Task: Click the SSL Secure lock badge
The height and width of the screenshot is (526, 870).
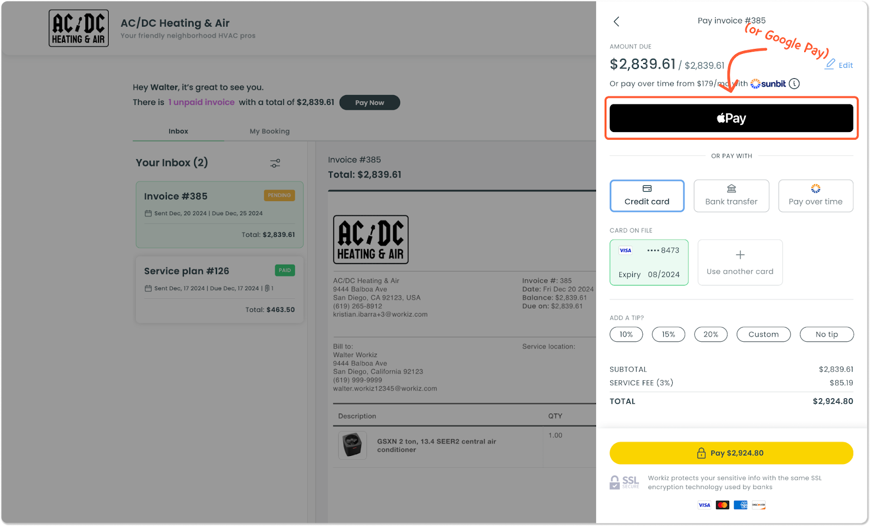Action: (624, 482)
